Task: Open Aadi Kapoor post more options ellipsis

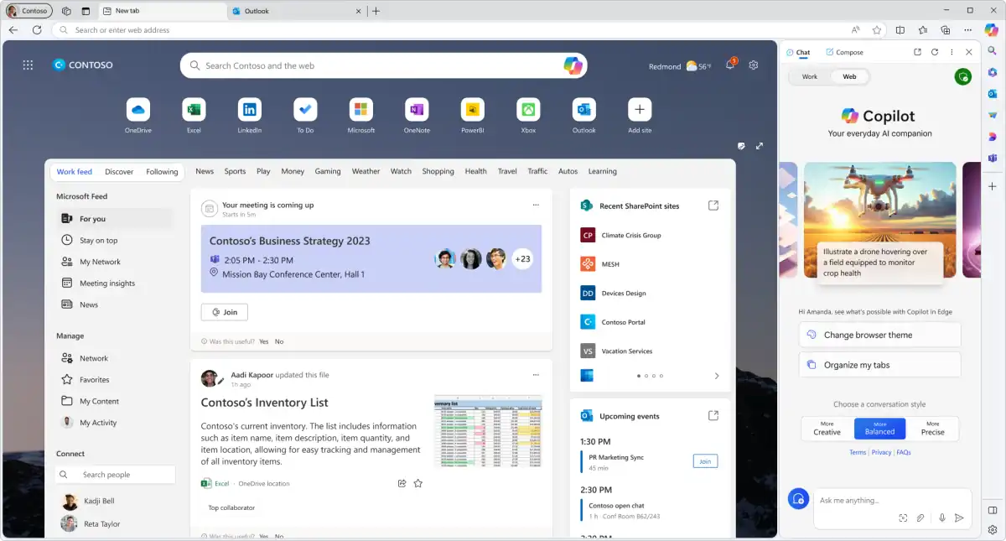Action: pos(536,375)
